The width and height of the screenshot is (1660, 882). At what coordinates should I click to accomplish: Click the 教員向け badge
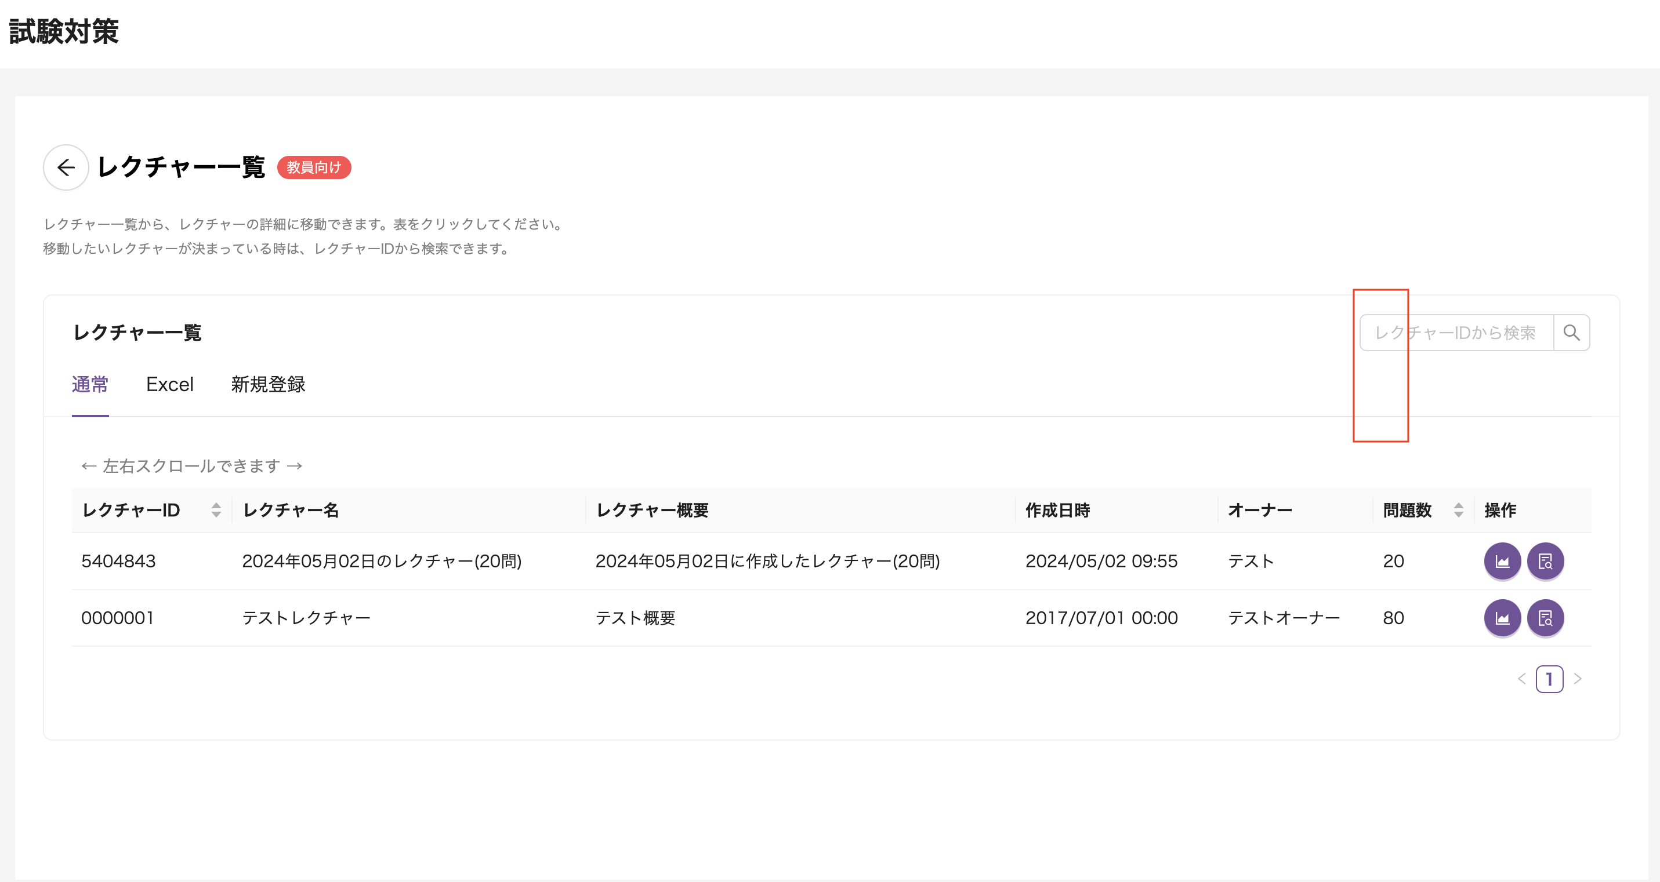314,167
